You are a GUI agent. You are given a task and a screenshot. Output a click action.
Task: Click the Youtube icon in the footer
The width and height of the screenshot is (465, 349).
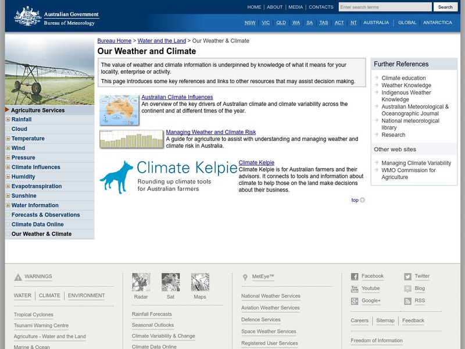click(355, 289)
